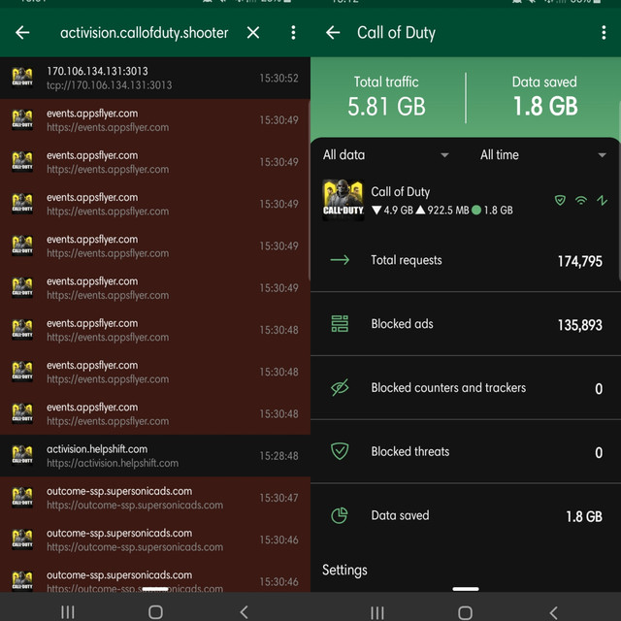621x621 pixels.
Task: Tap the 135,893 blocked ads value
Action: (x=580, y=325)
